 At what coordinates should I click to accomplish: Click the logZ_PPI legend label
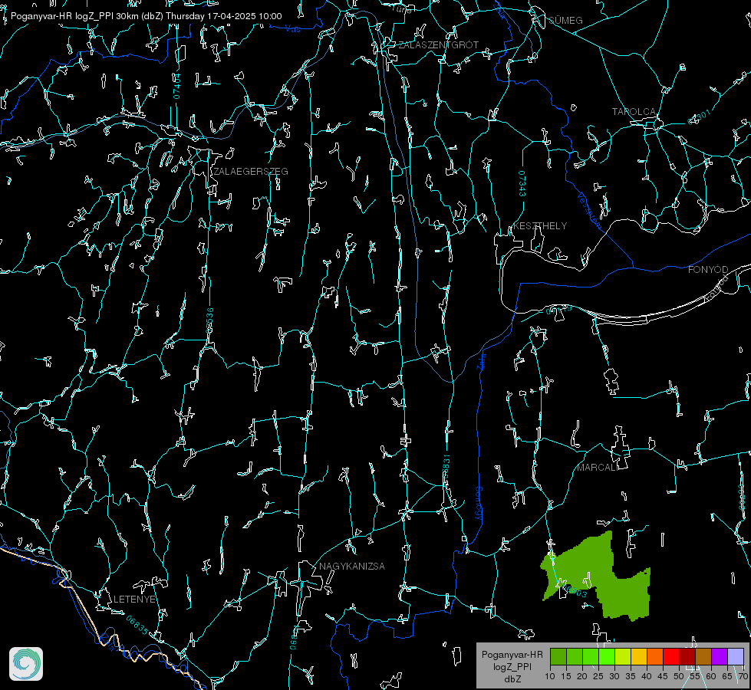coord(512,667)
